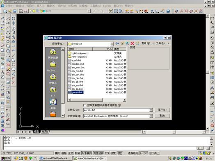Toggle 对象追踪 object tracking in status bar
This screenshot has width=215, height=161.
pyautogui.click(x=98, y=153)
